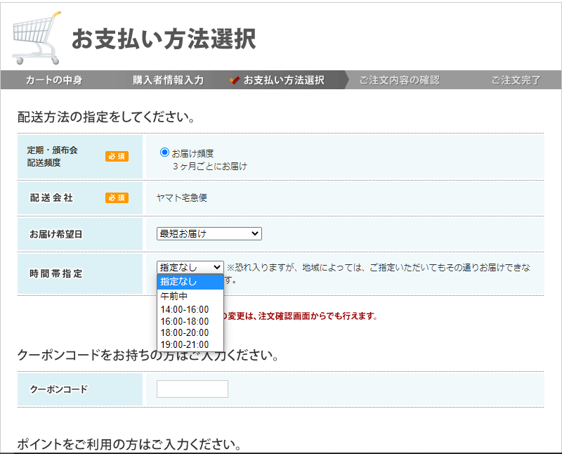Viewport: 562px width, 454px height.
Task: Select the お届け頻度 radio button
Action: coord(165,152)
